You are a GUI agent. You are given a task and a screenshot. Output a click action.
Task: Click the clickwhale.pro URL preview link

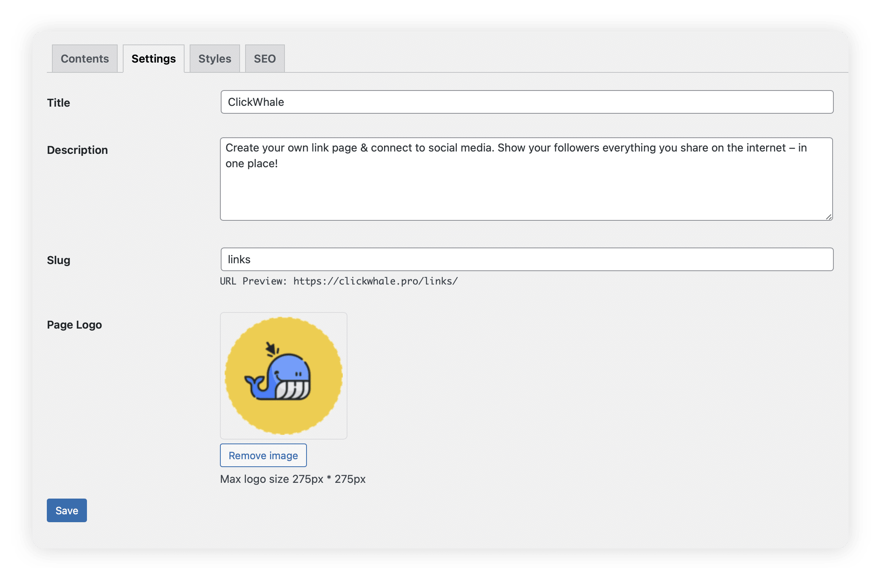point(375,281)
